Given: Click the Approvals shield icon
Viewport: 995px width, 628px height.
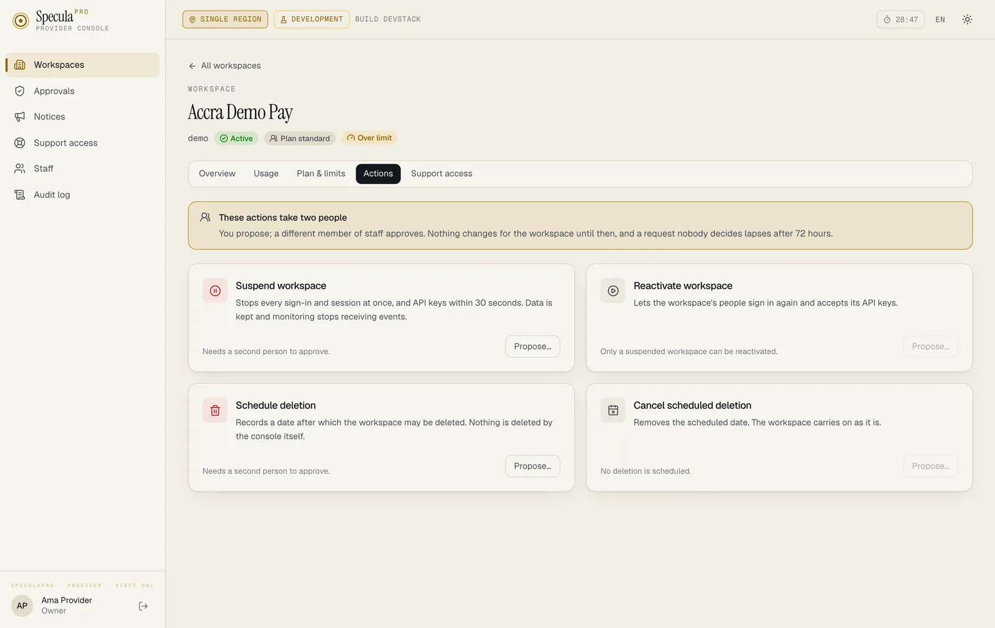Looking at the screenshot, I should pos(20,91).
